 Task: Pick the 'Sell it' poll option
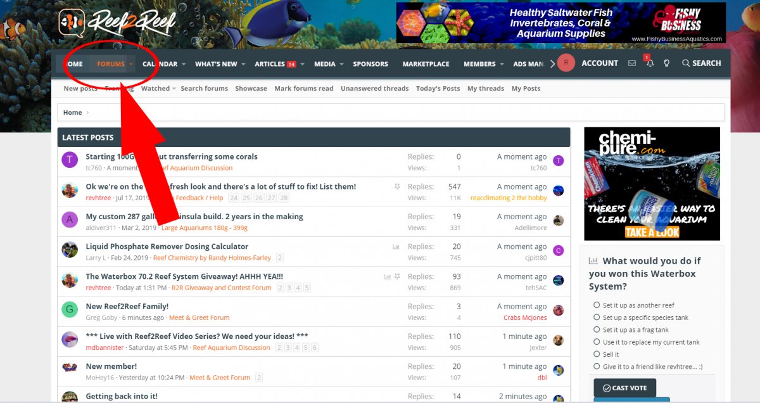pyautogui.click(x=597, y=354)
